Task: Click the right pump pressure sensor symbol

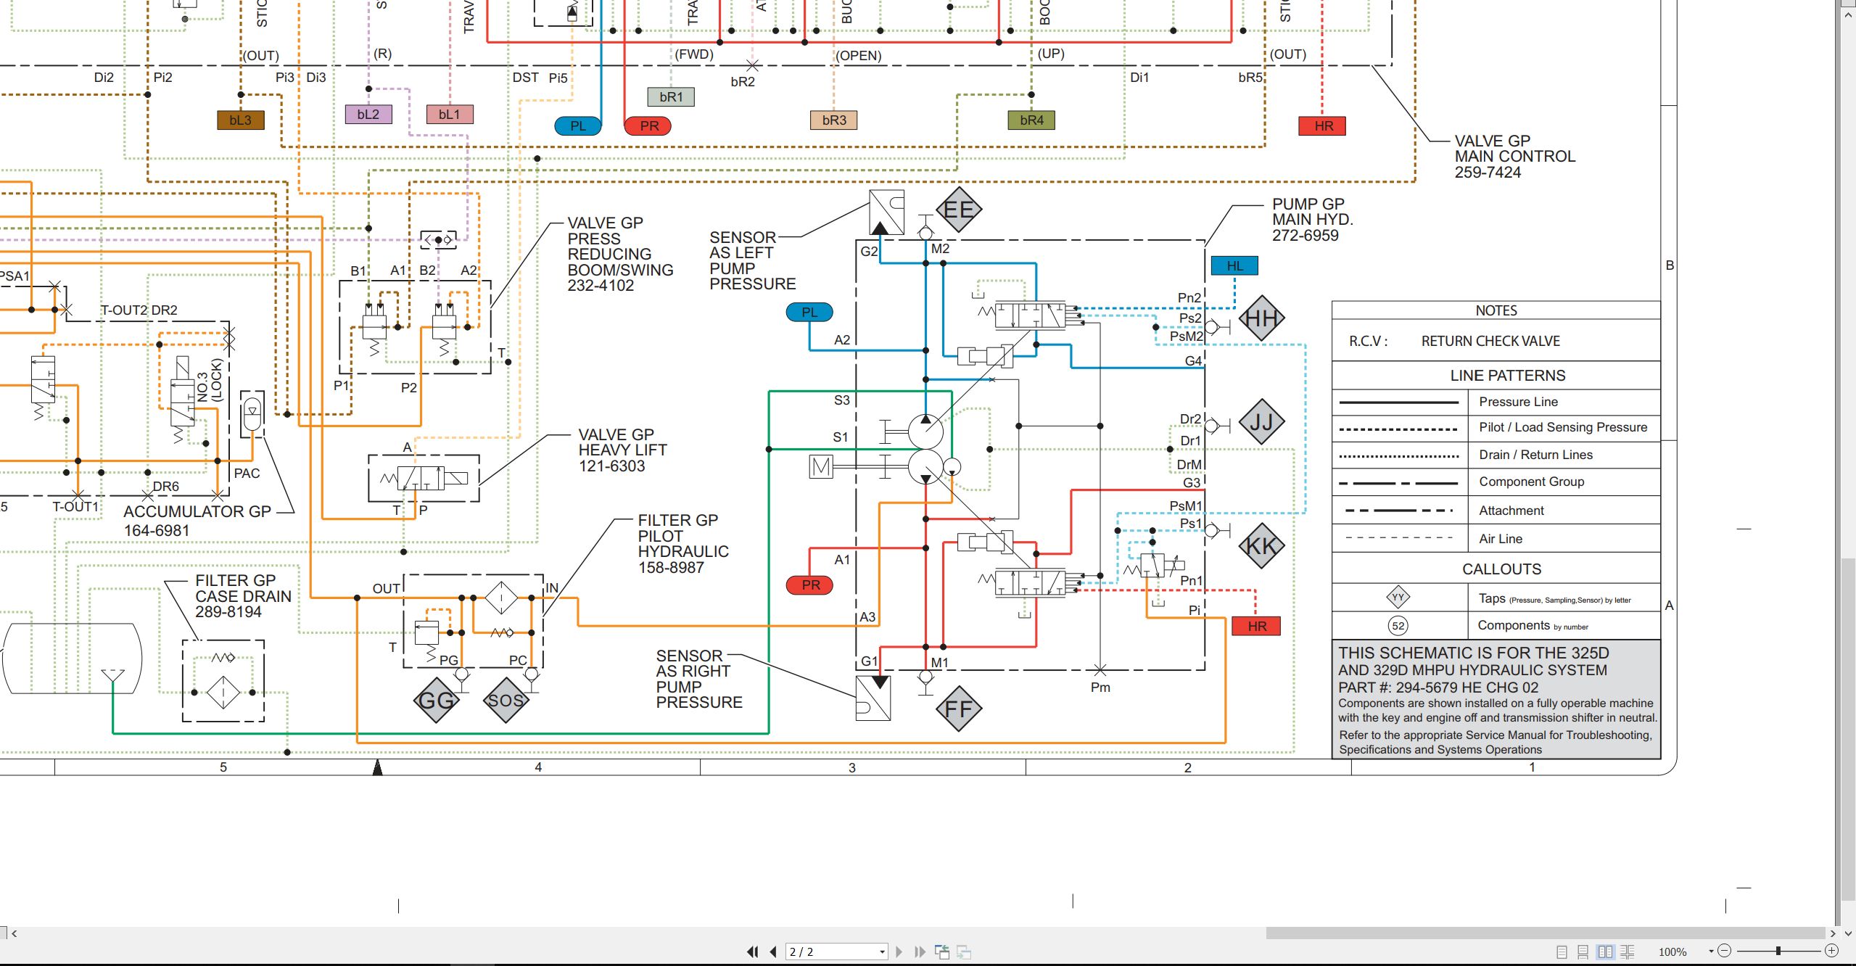Action: pyautogui.click(x=873, y=698)
